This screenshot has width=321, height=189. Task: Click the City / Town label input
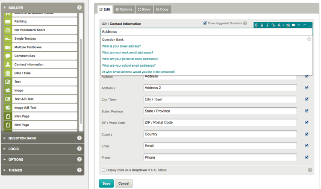[220, 99]
